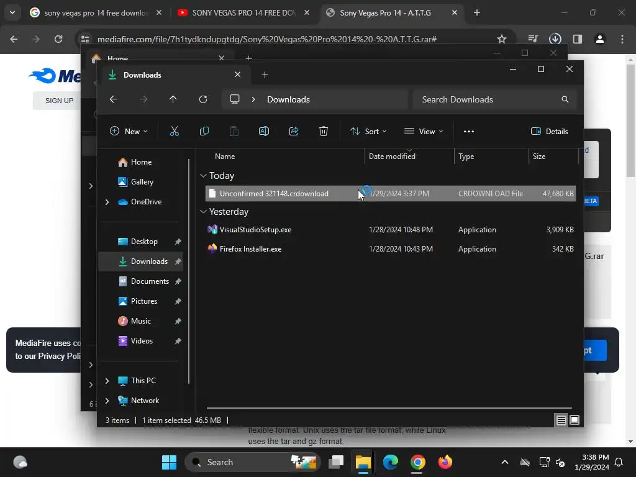Open Desktop quick access folder

click(140, 242)
